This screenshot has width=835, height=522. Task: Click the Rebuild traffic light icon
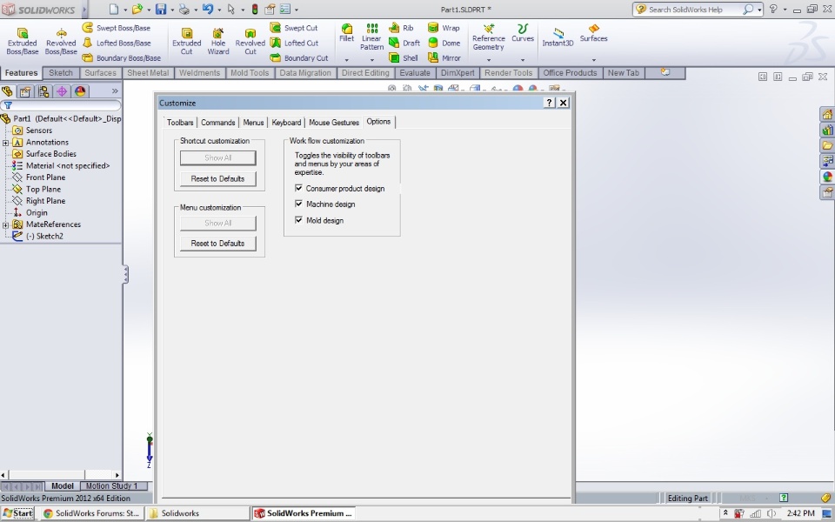coord(255,9)
